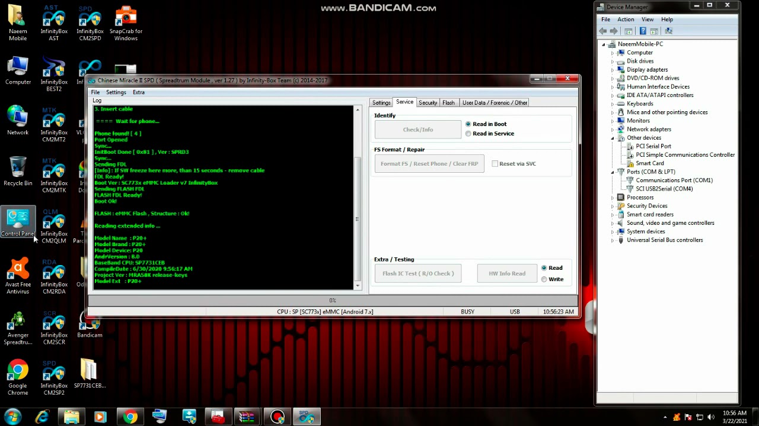The width and height of the screenshot is (759, 426).
Task: Open InfinityBox CM2QLM desktop shortcut
Action: (x=53, y=227)
